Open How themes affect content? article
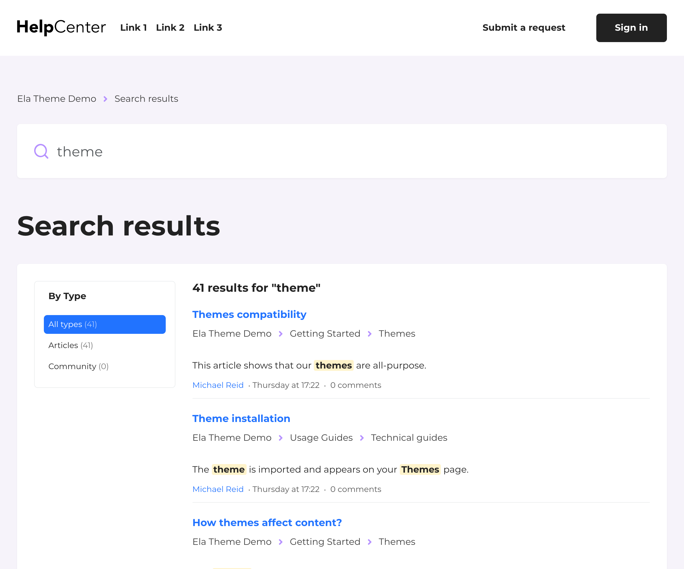Viewport: 684px width, 569px height. [x=267, y=522]
